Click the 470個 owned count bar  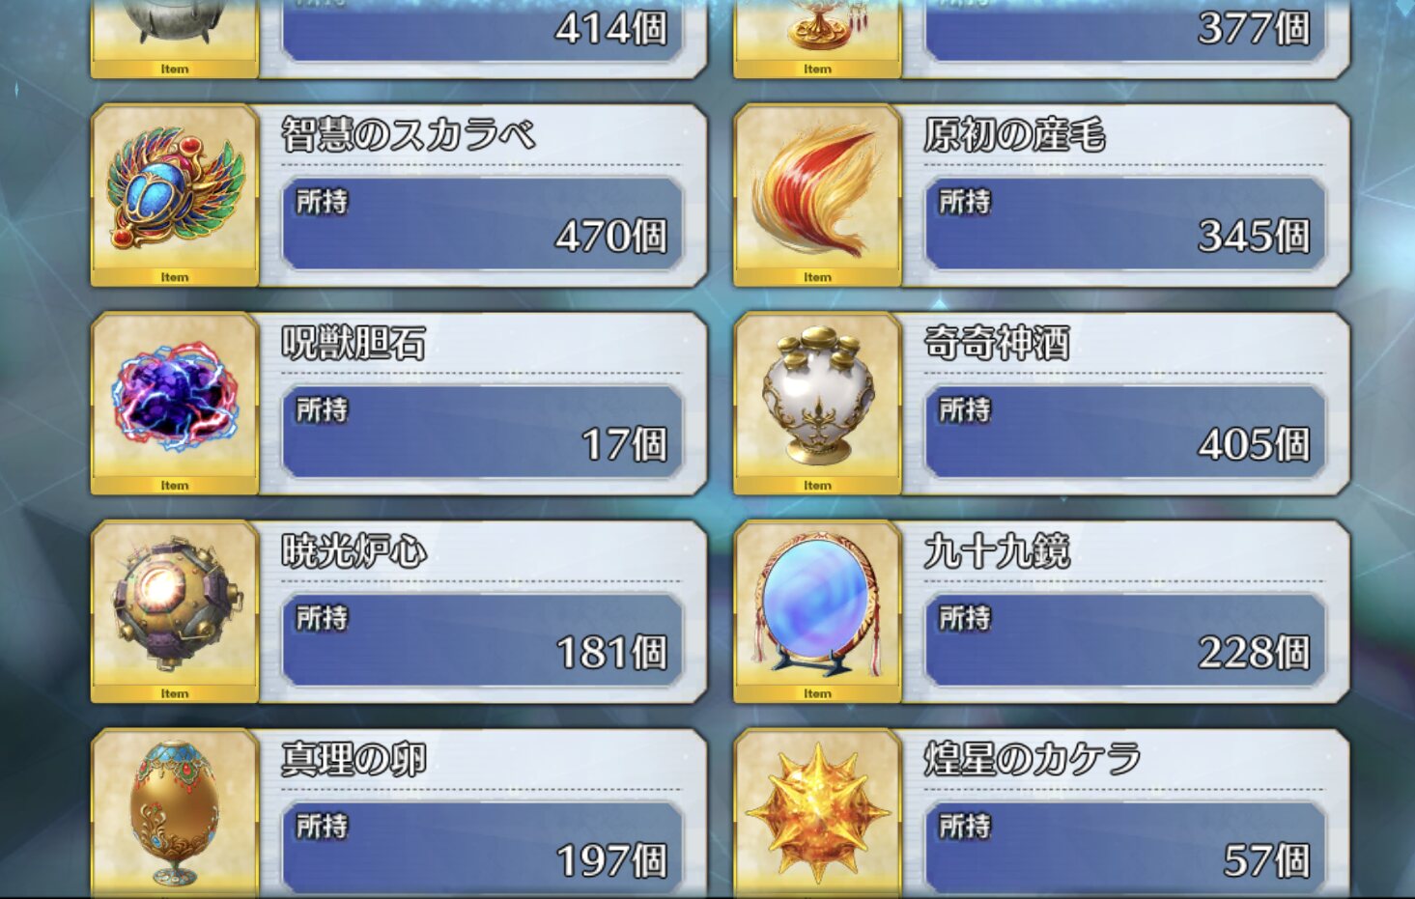coord(482,224)
